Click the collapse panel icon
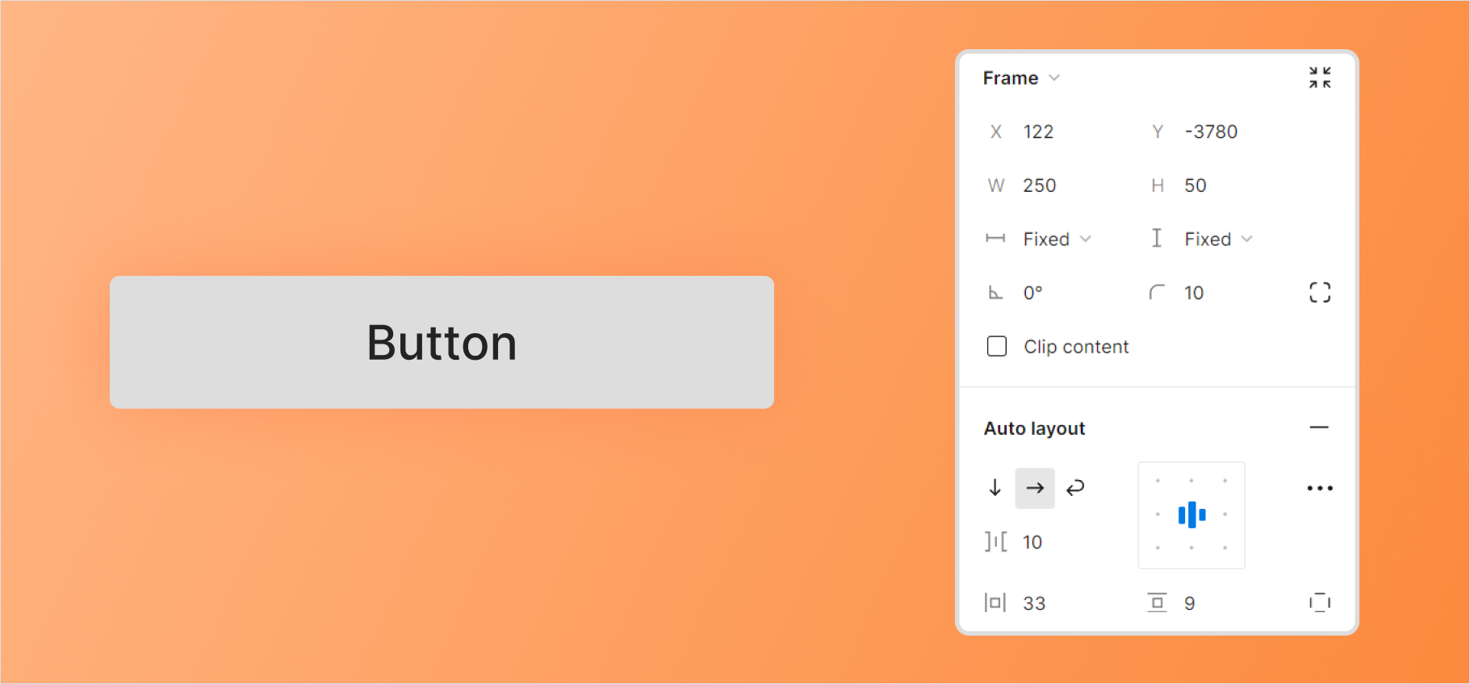Image resolution: width=1470 pixels, height=684 pixels. point(1320,77)
